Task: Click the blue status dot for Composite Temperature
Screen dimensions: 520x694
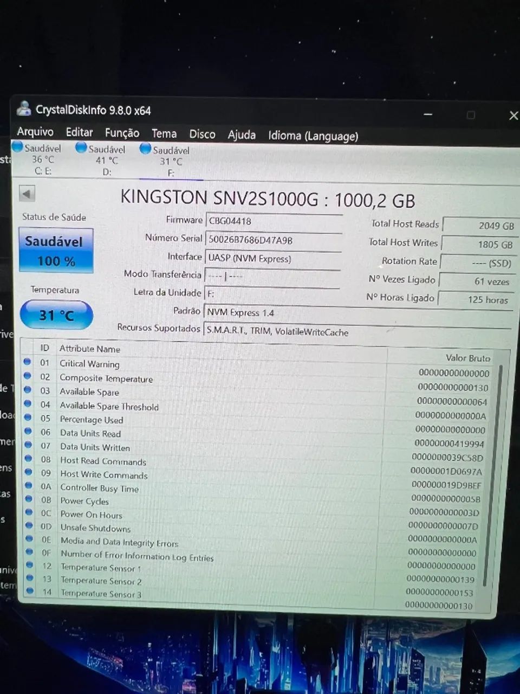Action: (x=28, y=376)
